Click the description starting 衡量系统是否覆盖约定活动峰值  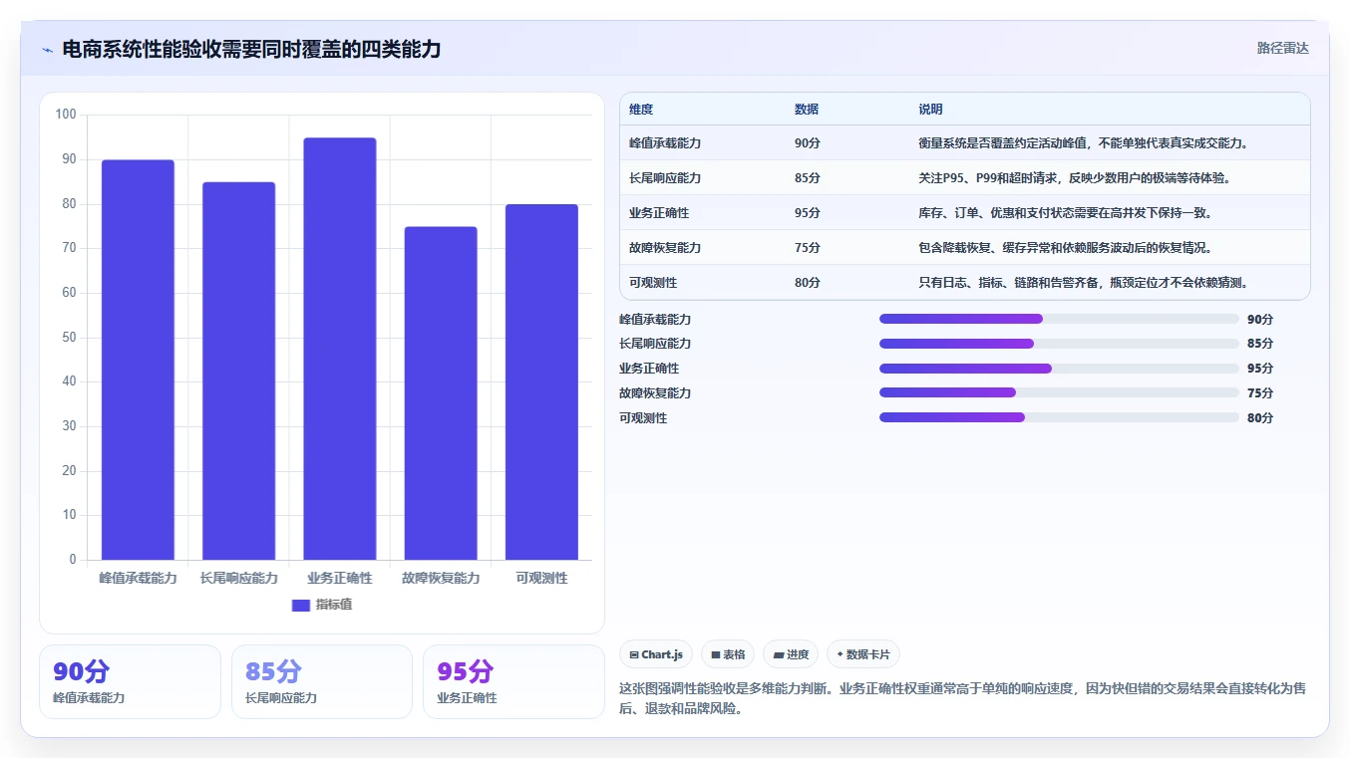pyautogui.click(x=1084, y=142)
